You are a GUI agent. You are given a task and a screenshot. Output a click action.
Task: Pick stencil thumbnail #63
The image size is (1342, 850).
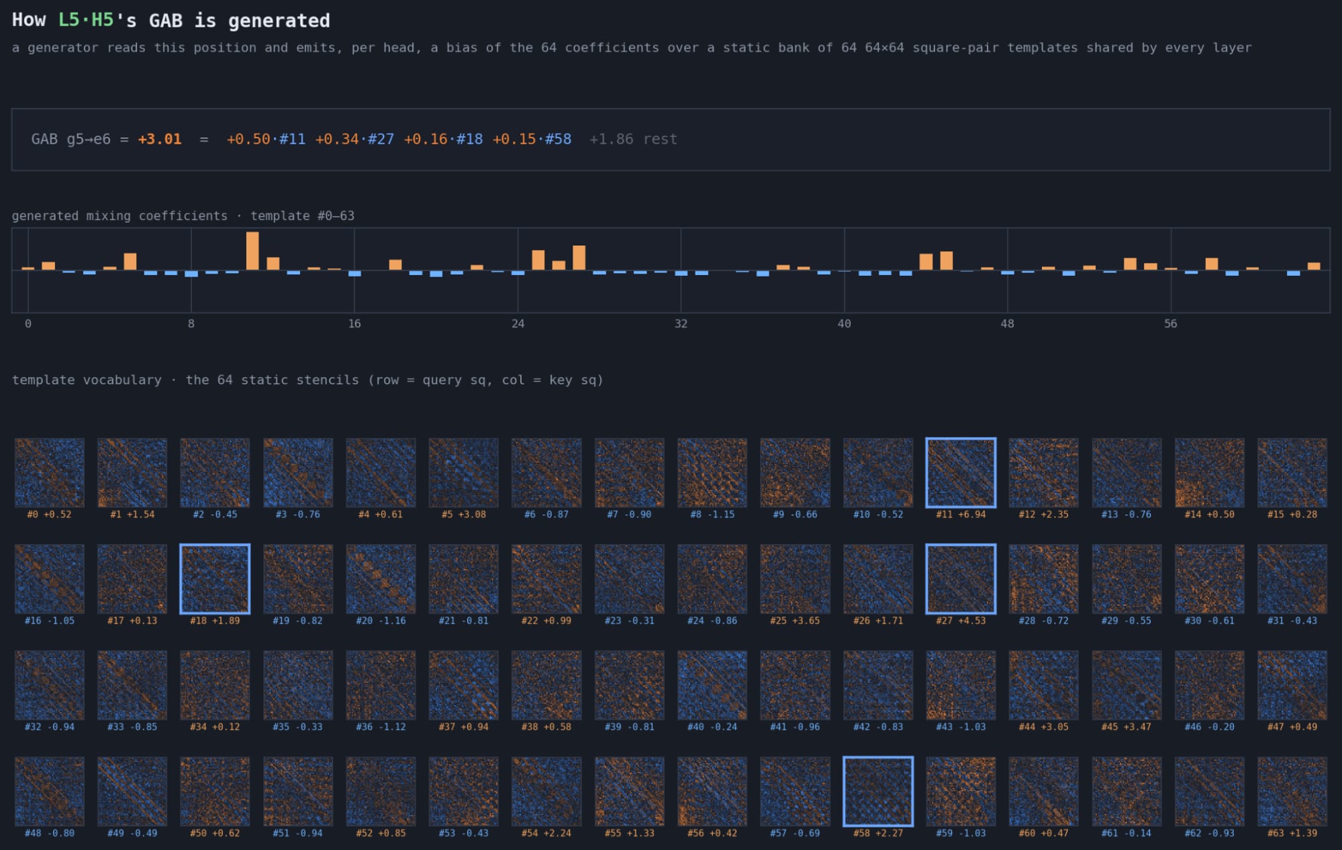click(1292, 792)
